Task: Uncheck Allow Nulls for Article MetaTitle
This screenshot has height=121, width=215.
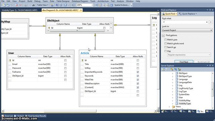Action: [x=138, y=80]
